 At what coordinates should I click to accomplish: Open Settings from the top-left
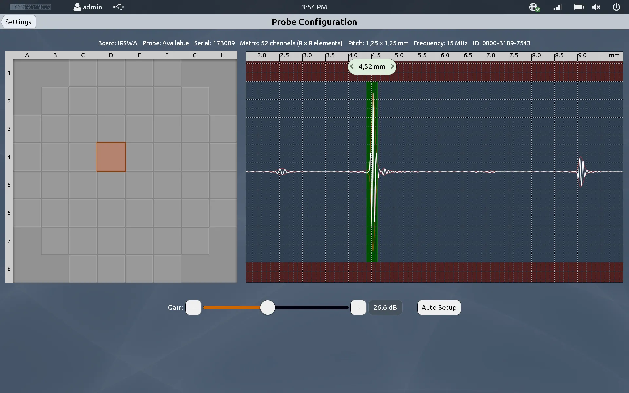pos(18,22)
